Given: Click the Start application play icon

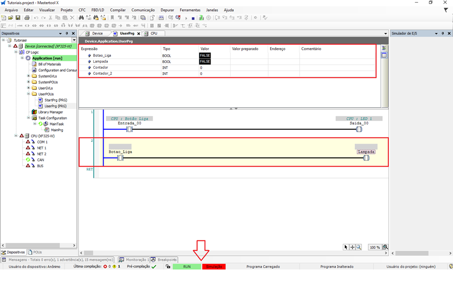Looking at the screenshot, I should [x=186, y=18].
